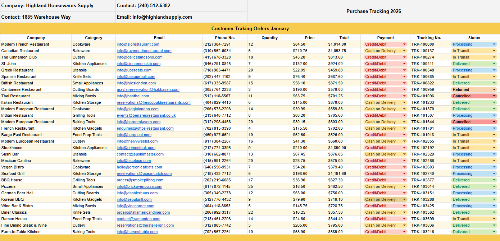
Task: Select tracking number TRK-100685
Action: (x=429, y=77)
